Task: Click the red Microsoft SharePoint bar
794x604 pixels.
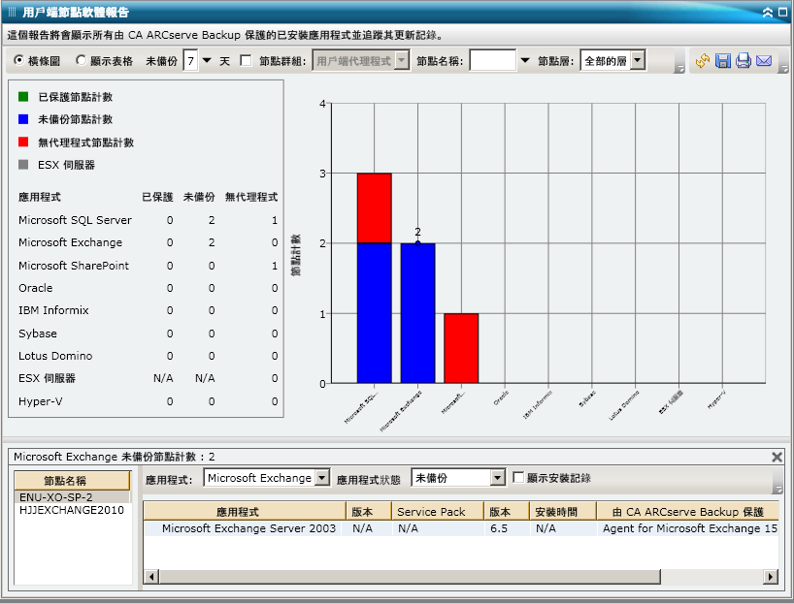Action: coord(461,348)
